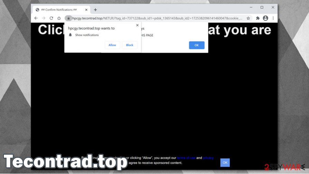Click the globe favicon on the tab
The image size is (309, 174).
click(x=37, y=10)
